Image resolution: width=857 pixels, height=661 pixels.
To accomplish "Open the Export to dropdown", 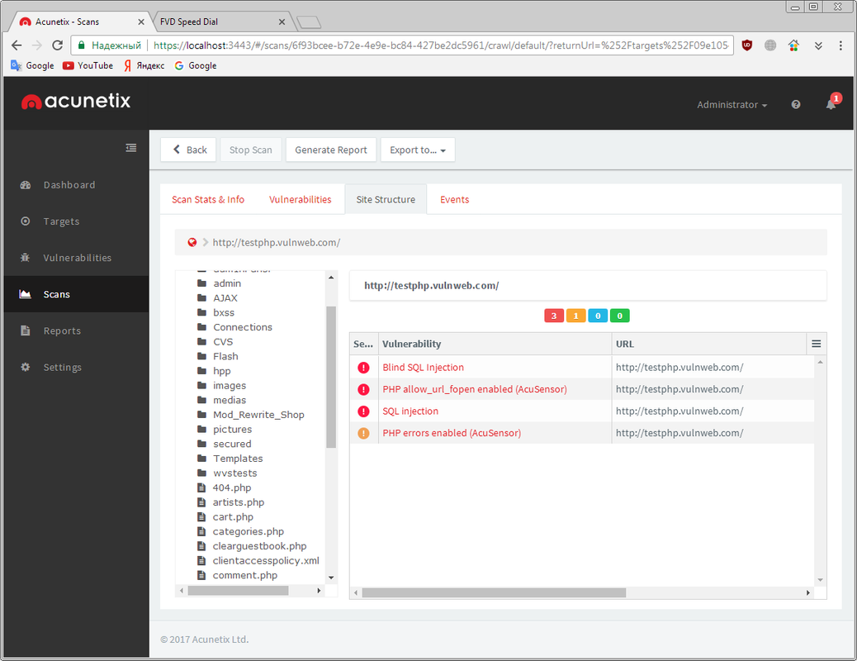I will pyautogui.click(x=417, y=150).
